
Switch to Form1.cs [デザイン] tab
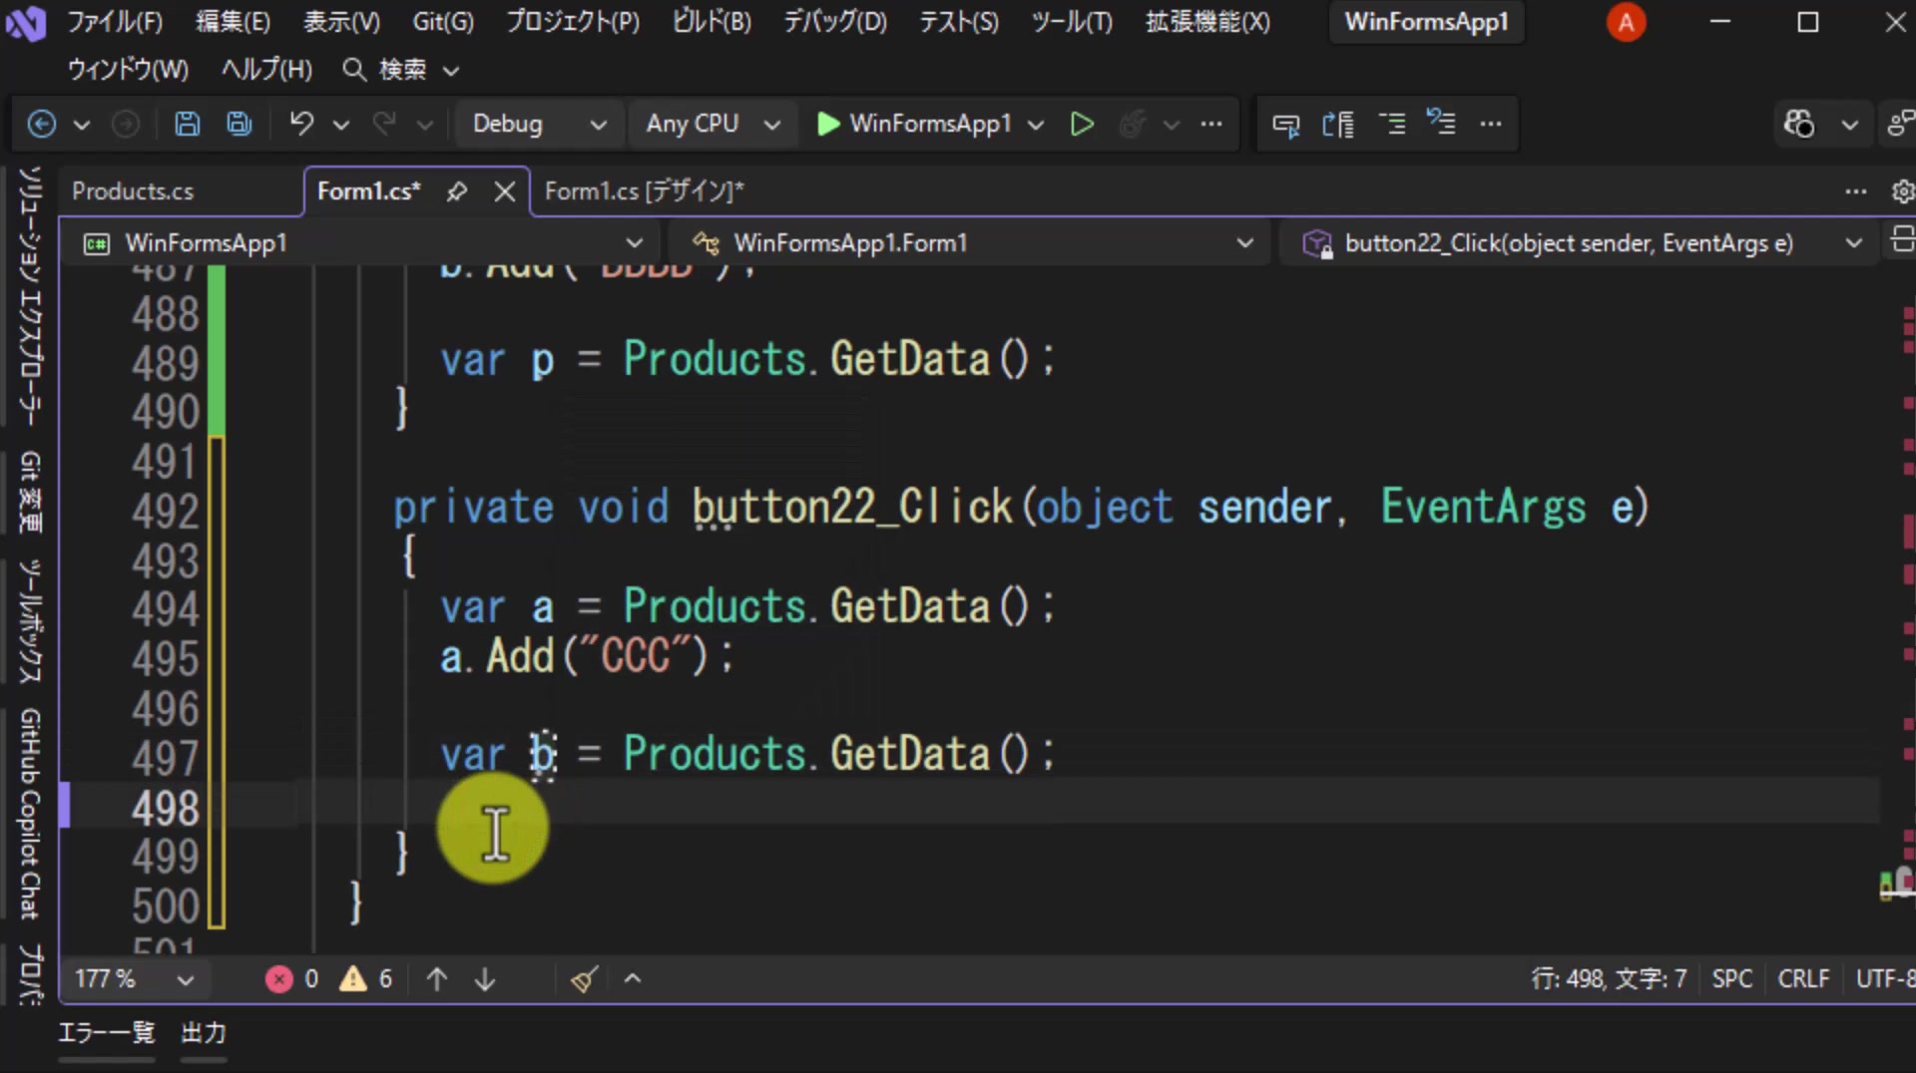click(644, 191)
